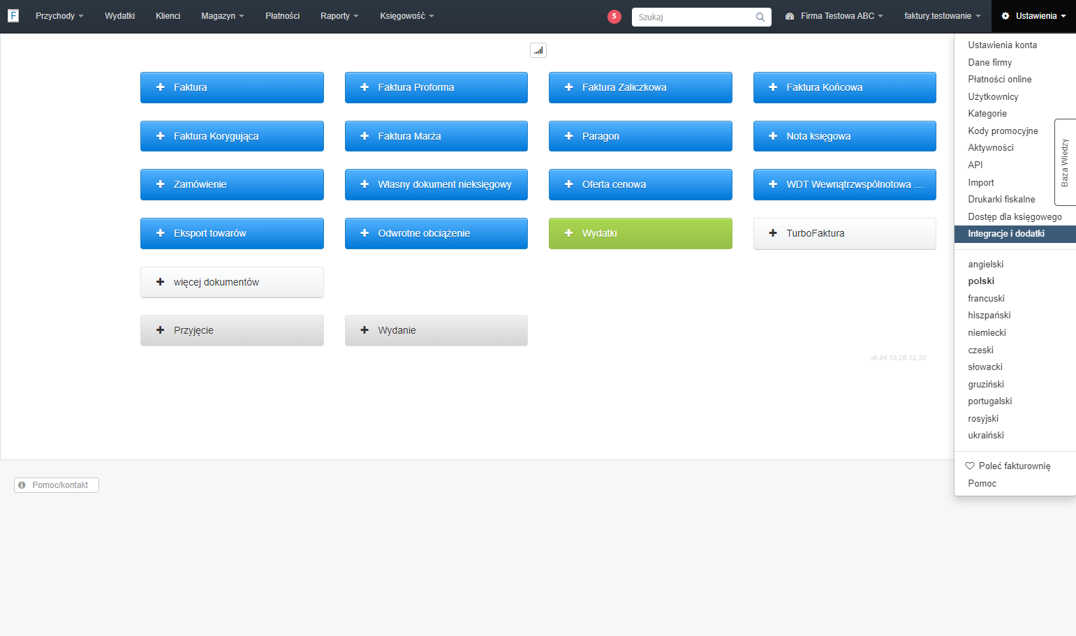Click the Odwrotne obciążenie button
Image resolution: width=1076 pixels, height=636 pixels.
coord(436,233)
